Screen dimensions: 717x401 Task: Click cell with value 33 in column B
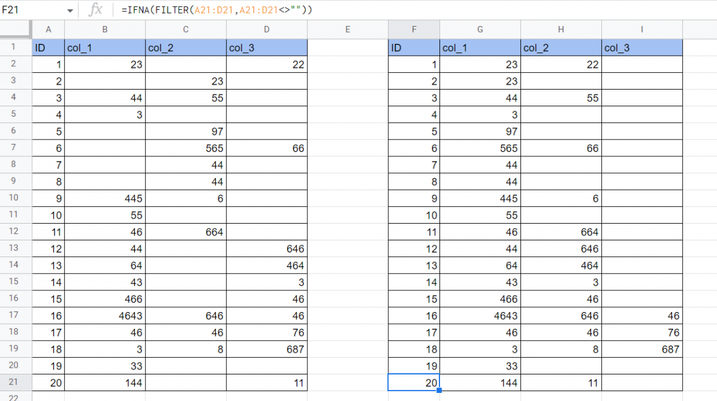[x=104, y=366]
